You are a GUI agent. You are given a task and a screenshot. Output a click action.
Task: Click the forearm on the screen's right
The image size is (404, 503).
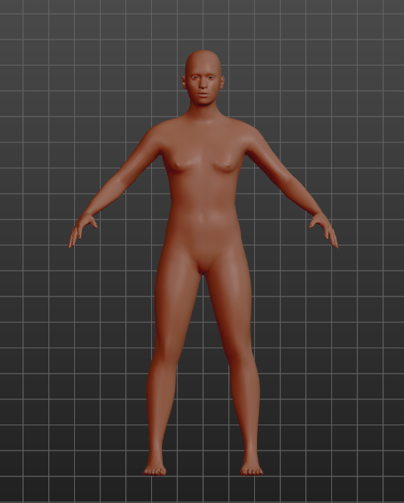[x=302, y=196]
